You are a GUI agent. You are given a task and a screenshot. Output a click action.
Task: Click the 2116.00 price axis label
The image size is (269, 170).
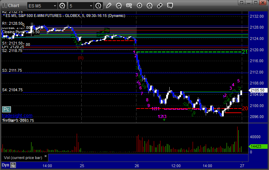click(257, 61)
